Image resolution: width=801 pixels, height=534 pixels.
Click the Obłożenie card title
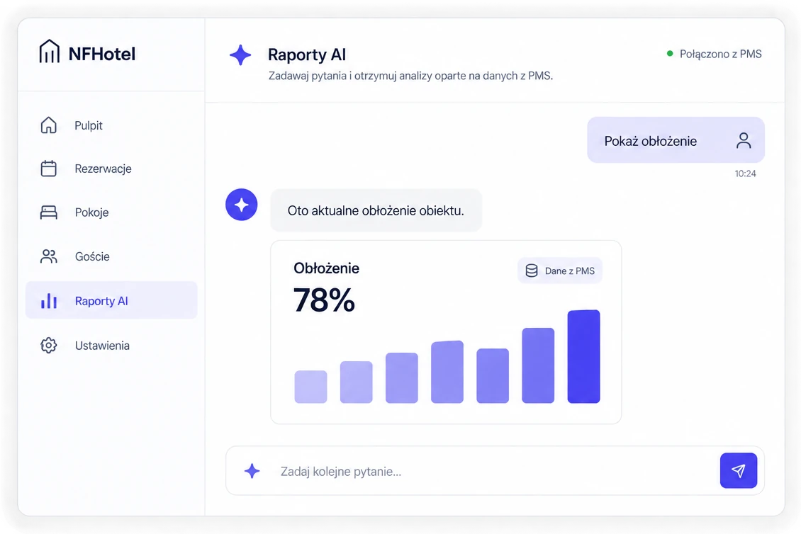pos(327,268)
